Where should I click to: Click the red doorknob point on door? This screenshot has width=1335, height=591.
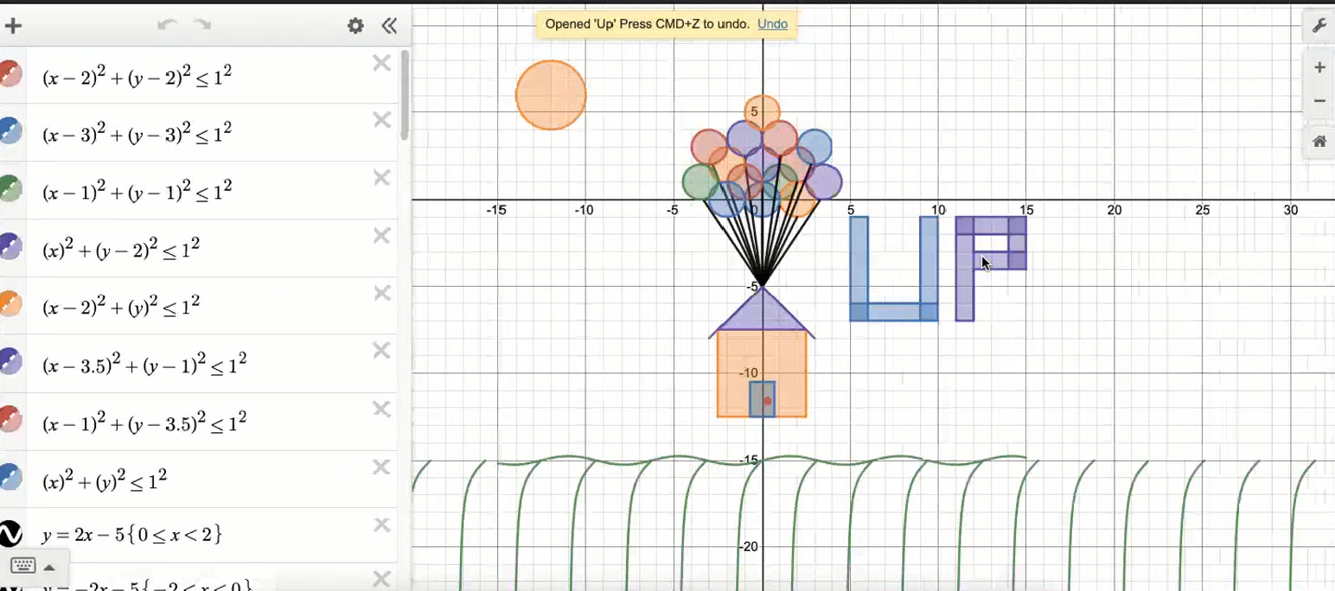767,401
